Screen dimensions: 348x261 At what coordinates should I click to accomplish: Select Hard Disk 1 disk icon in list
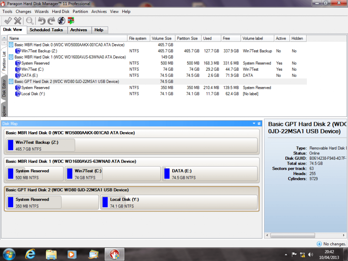click(11, 57)
